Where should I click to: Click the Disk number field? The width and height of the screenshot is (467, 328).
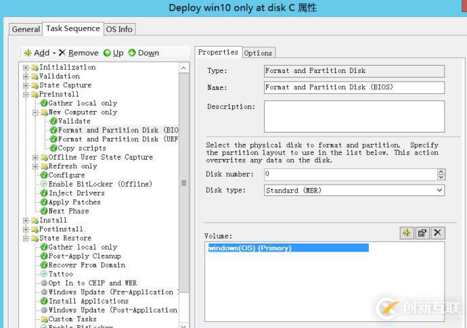coord(351,174)
